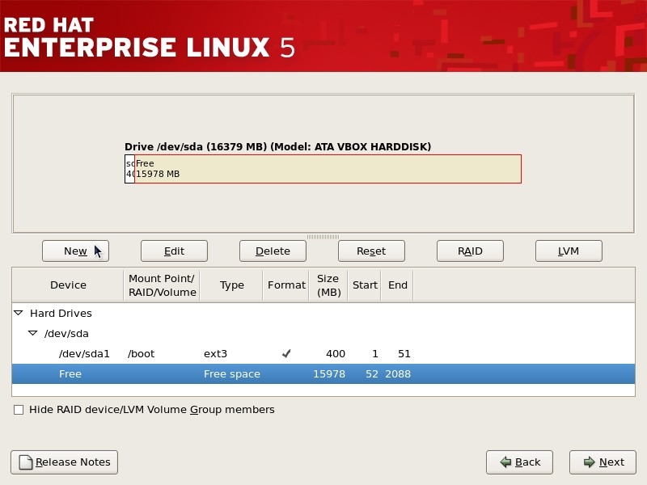647x485 pixels.
Task: Collapse the /dev/sda tree node
Action: [x=32, y=333]
